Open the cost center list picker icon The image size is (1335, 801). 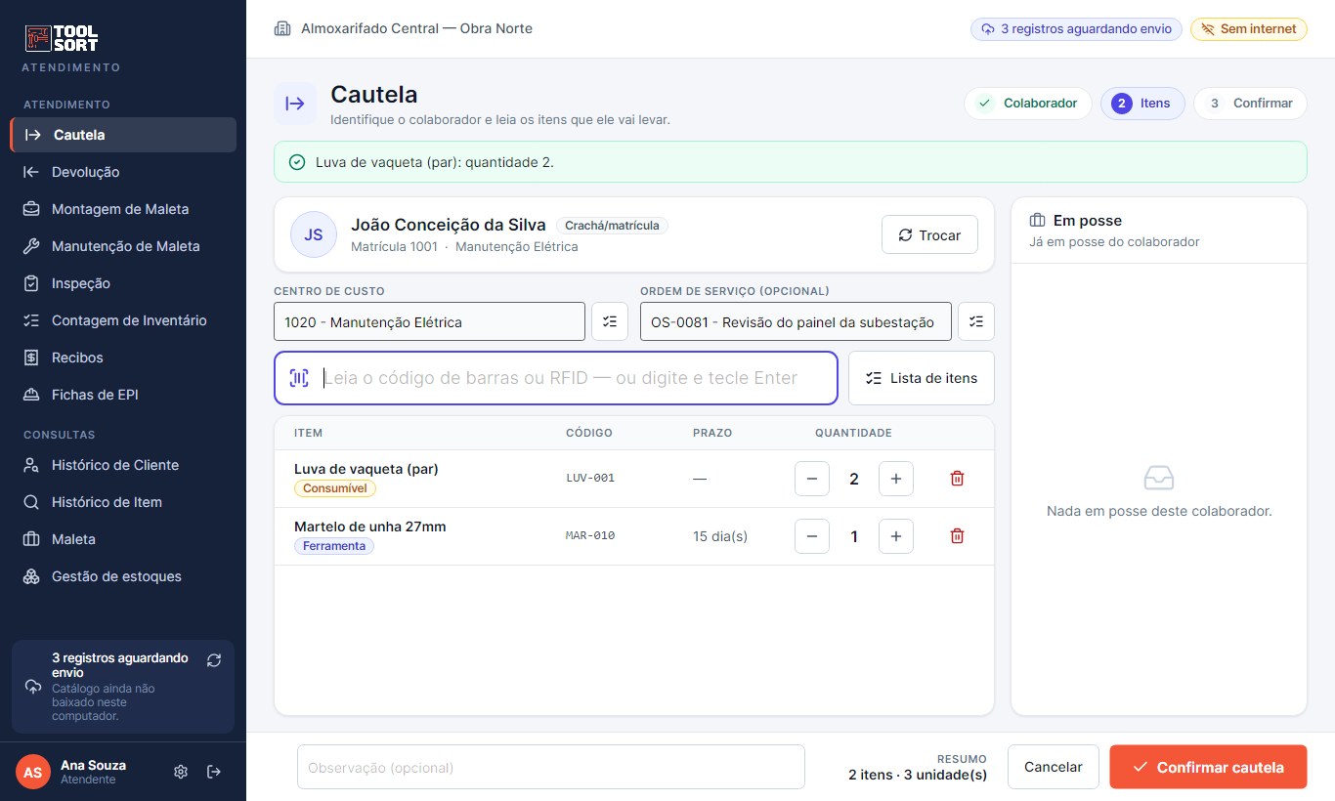(x=610, y=321)
